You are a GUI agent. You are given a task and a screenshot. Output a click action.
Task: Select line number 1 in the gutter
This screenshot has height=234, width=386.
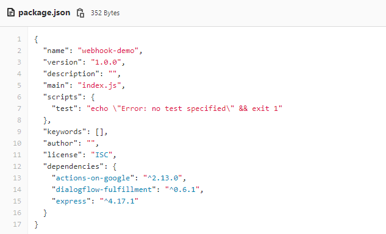click(x=19, y=39)
